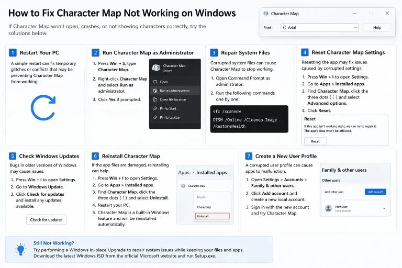Expand the NewUser local account entry

click(x=384, y=208)
